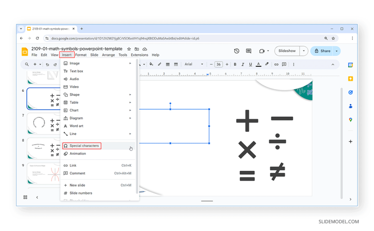
Task: Select Slide numbers menu entry
Action: tap(98, 193)
